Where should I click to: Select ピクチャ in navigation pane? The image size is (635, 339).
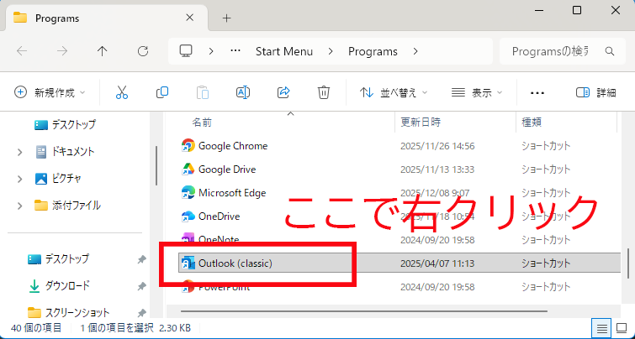(58, 179)
